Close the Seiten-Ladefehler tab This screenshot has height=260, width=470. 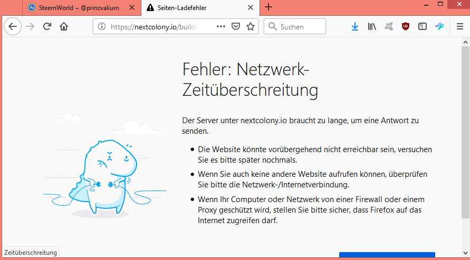pos(251,7)
